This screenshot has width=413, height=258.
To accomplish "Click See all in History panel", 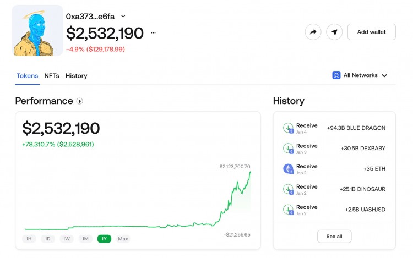I will coord(334,236).
